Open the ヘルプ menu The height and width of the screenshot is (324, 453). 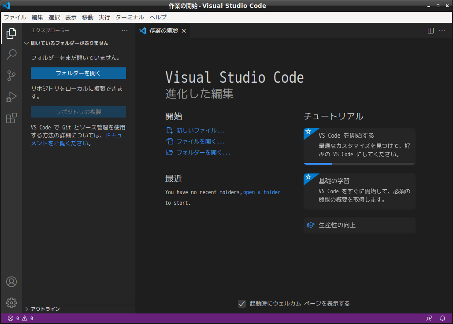pos(158,17)
